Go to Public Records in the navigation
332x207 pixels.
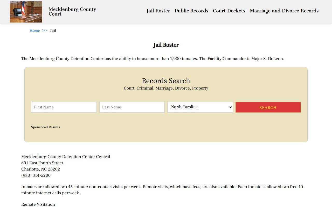[x=191, y=11]
